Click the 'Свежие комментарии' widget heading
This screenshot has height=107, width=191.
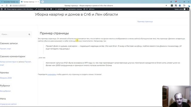click(13, 56)
